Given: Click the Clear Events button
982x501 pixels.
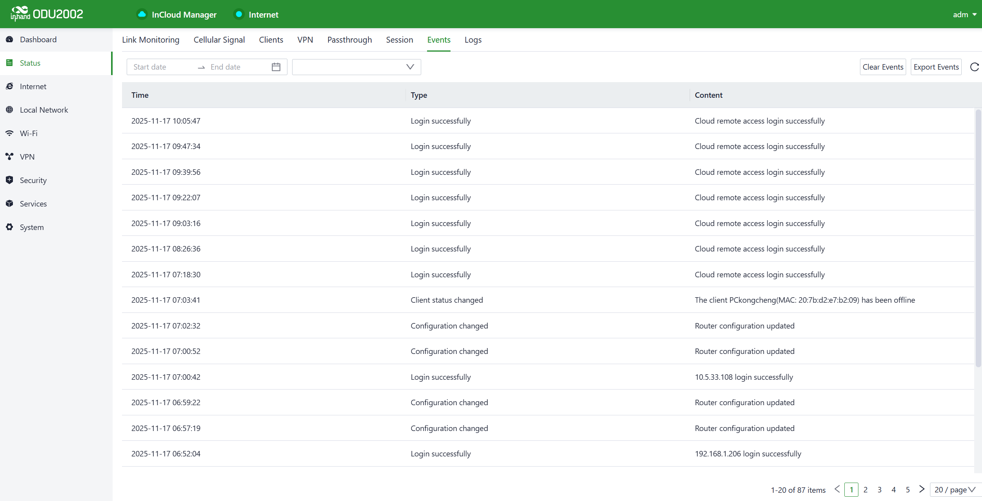Looking at the screenshot, I should point(883,67).
